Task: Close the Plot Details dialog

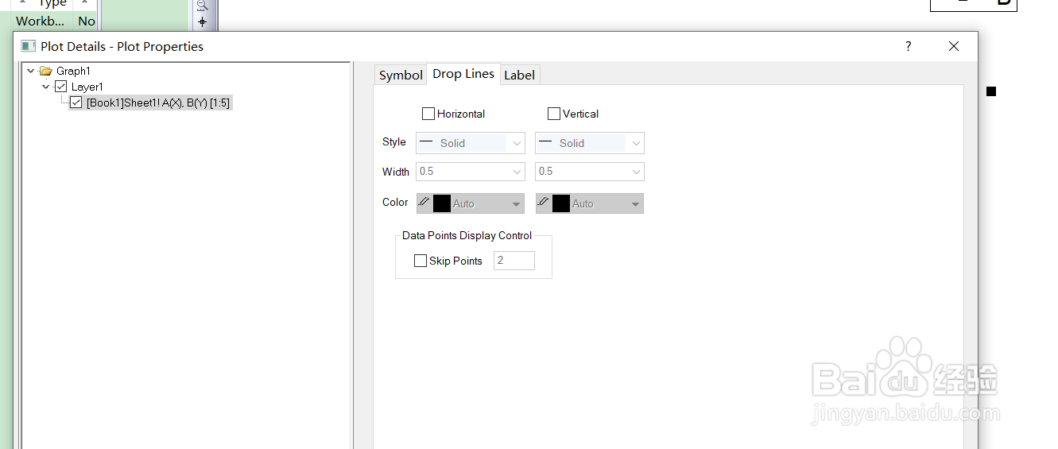Action: (x=954, y=46)
